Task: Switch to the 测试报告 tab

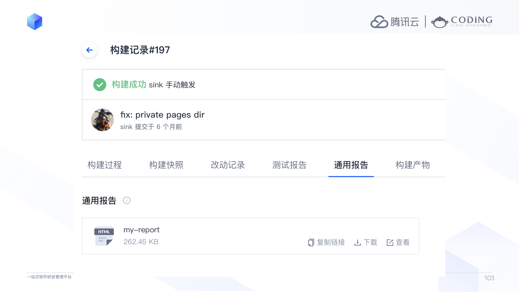Action: 290,165
